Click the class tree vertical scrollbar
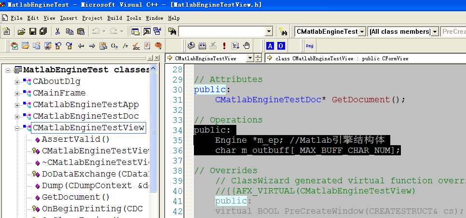The width and height of the screenshot is (466, 218). [153, 132]
